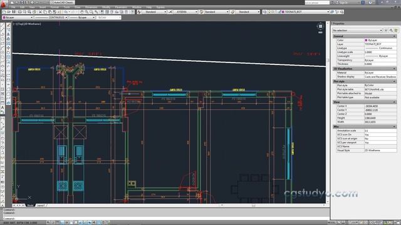The width and height of the screenshot is (401, 225).
Task: Select the Erase tool in Modify toolbar
Action: point(8,25)
